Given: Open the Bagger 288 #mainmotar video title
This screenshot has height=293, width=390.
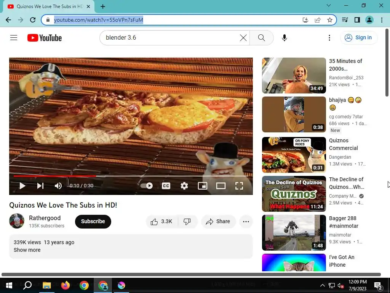Looking at the screenshot, I should 344,222.
